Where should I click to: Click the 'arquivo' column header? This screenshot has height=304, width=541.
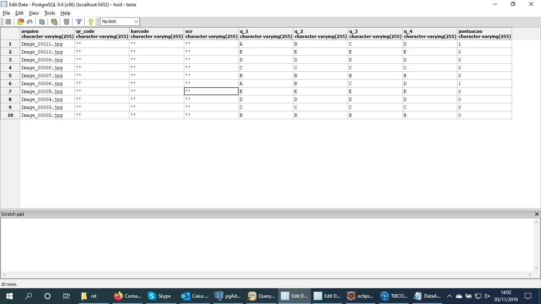click(47, 34)
